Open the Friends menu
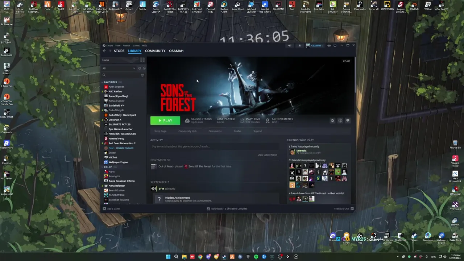Screen dimensions: 464x261 point(127,46)
